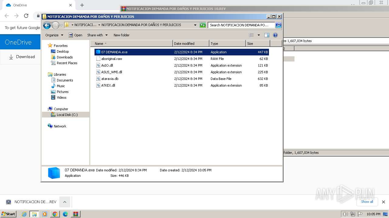Open the OneDrive browser tab
Image resolution: width=389 pixels, height=218 pixels.
click(36, 5)
